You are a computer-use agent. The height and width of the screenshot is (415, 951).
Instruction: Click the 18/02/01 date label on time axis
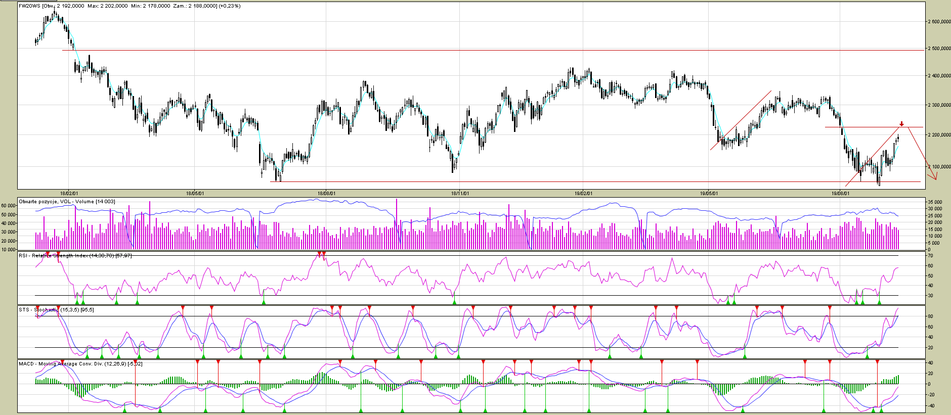69,193
